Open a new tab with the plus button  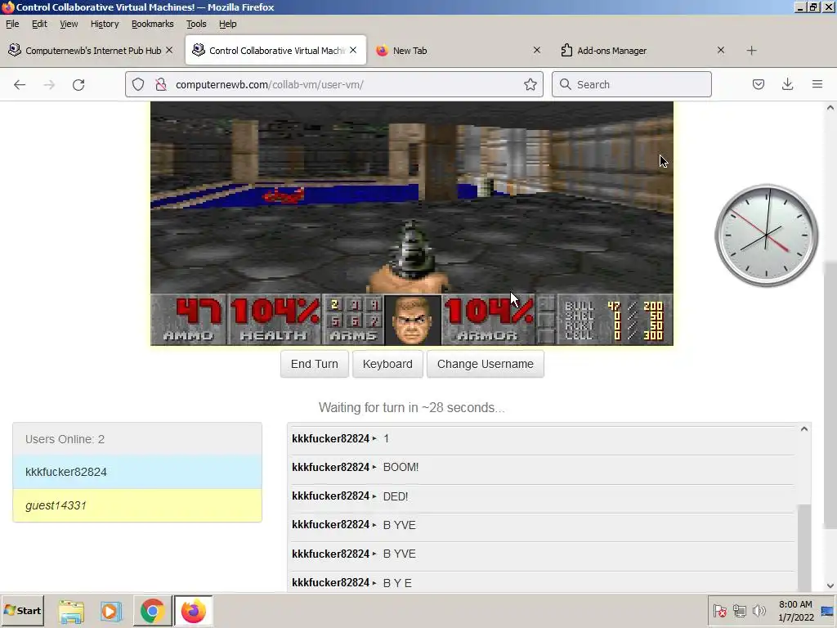point(752,51)
